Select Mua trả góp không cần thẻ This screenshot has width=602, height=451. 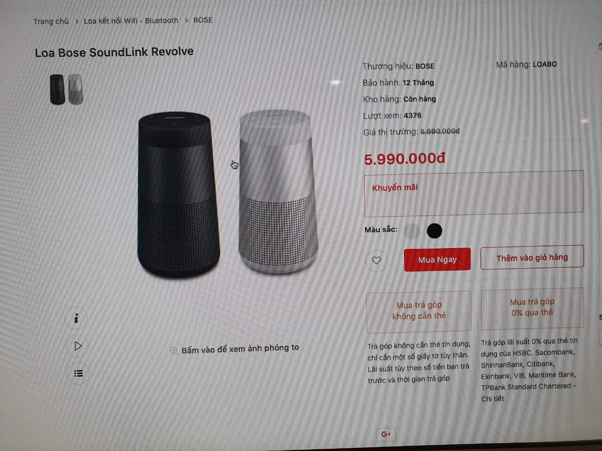(419, 311)
